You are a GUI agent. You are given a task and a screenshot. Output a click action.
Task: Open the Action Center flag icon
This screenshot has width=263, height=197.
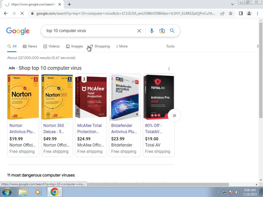click(x=231, y=192)
